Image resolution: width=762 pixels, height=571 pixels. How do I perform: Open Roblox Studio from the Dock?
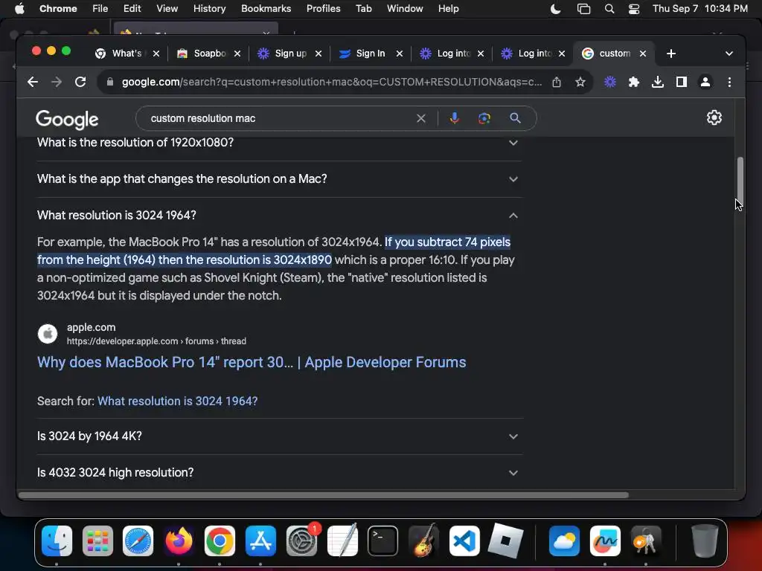tap(505, 541)
